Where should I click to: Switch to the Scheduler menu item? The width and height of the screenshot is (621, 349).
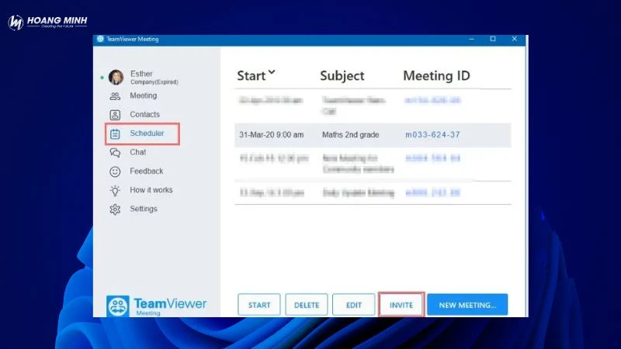click(x=147, y=133)
